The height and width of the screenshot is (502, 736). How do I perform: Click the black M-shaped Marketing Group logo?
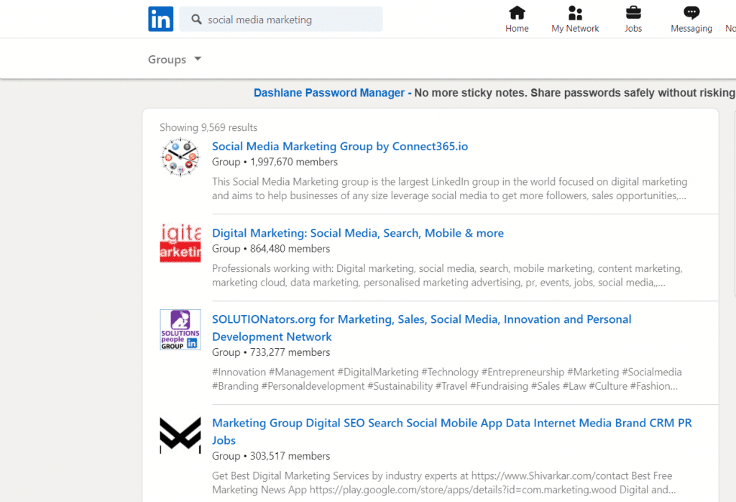click(180, 435)
